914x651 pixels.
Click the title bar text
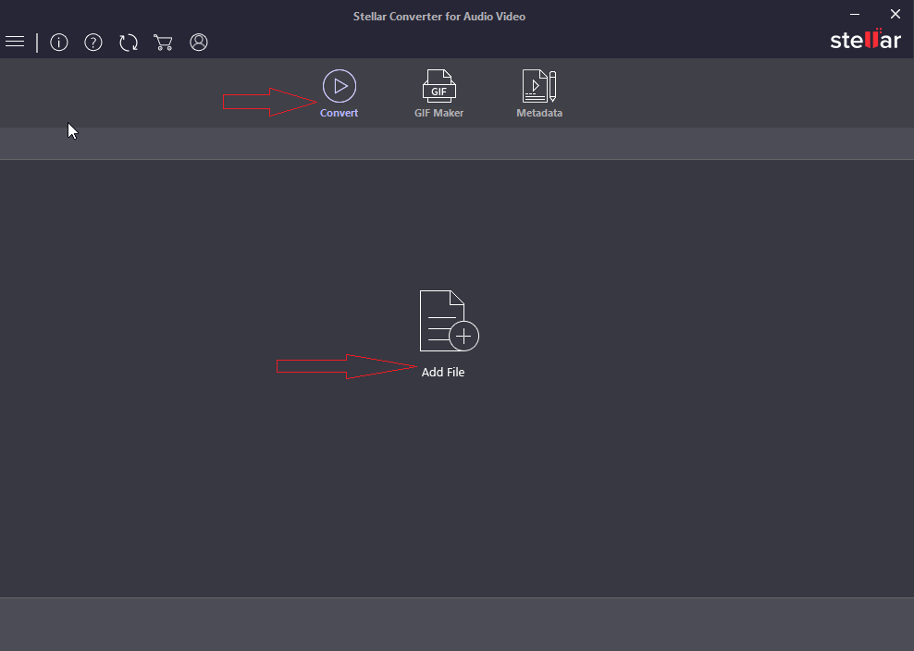438,16
